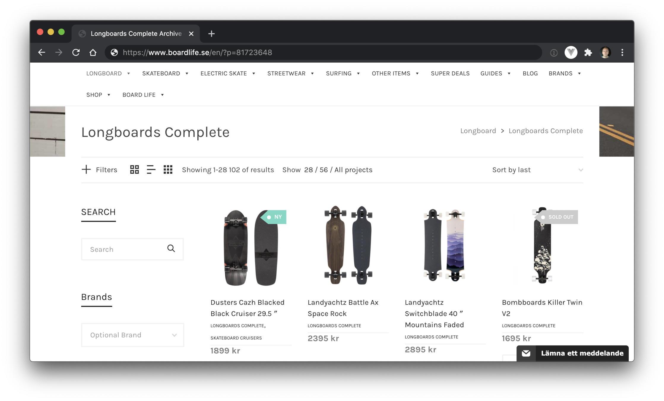Open the Super Deals menu item
Viewport: 664px width, 401px height.
pyautogui.click(x=450, y=73)
